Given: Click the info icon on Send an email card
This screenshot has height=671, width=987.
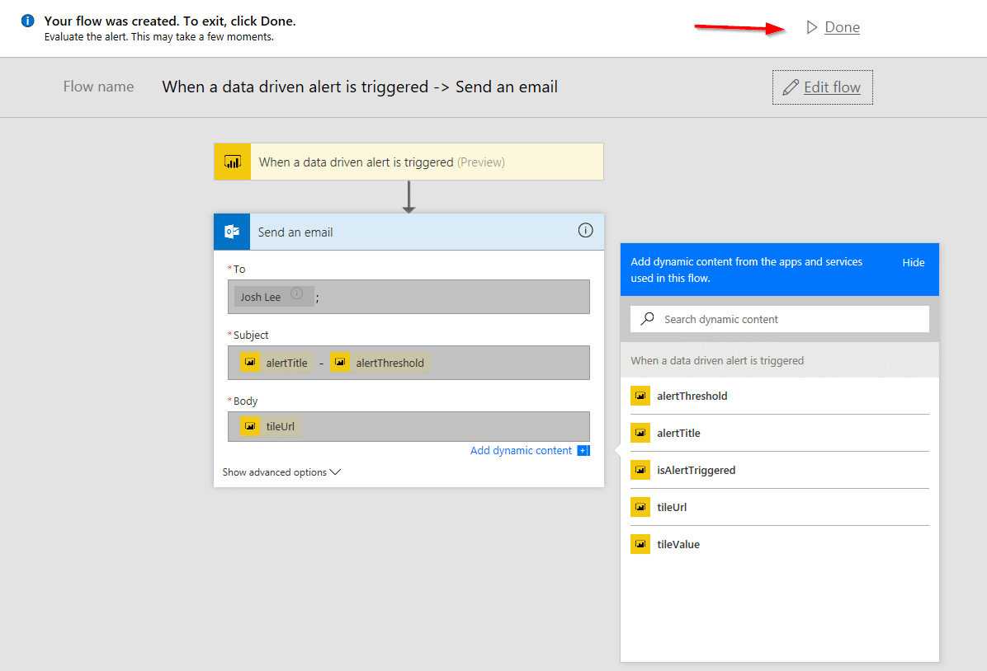Looking at the screenshot, I should coord(585,231).
